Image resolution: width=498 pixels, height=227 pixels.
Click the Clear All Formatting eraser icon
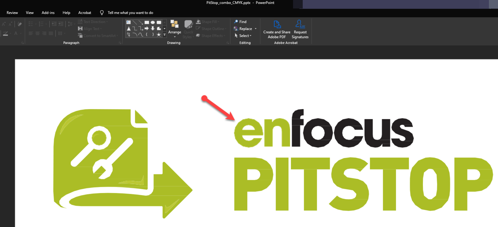point(20,24)
